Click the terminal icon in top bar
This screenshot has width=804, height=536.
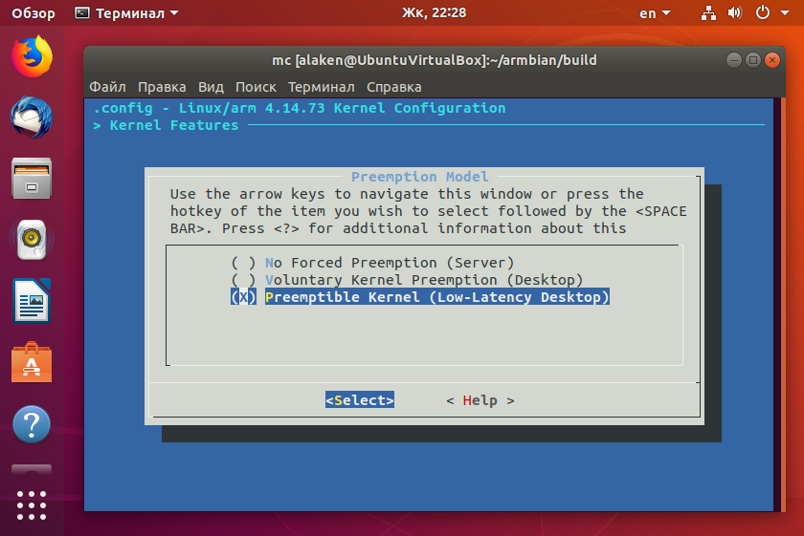82,12
